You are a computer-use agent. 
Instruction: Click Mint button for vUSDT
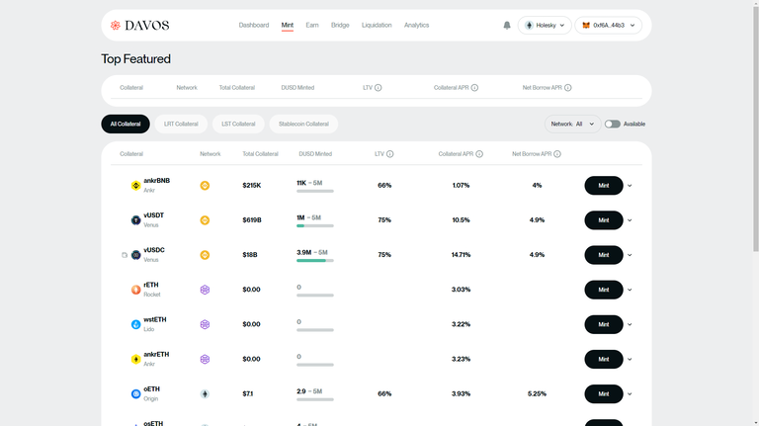click(x=604, y=220)
